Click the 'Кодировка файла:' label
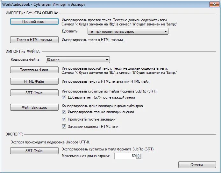This screenshot has width=221, height=173. point(26,59)
